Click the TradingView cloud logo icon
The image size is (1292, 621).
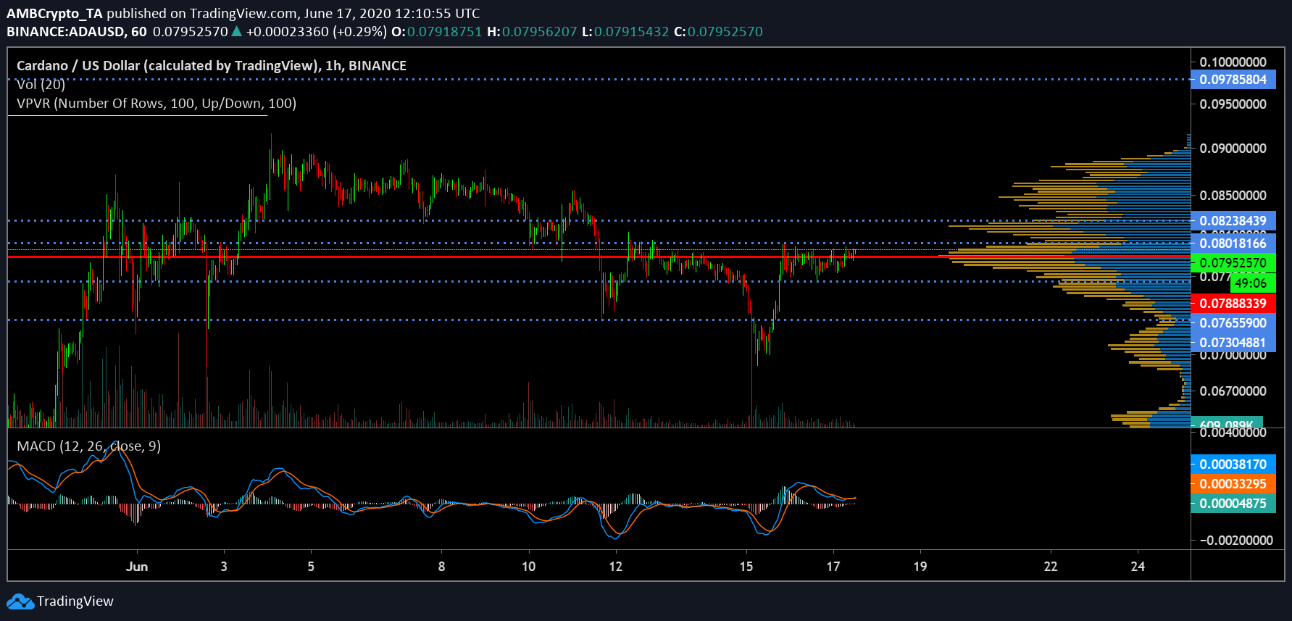click(20, 601)
